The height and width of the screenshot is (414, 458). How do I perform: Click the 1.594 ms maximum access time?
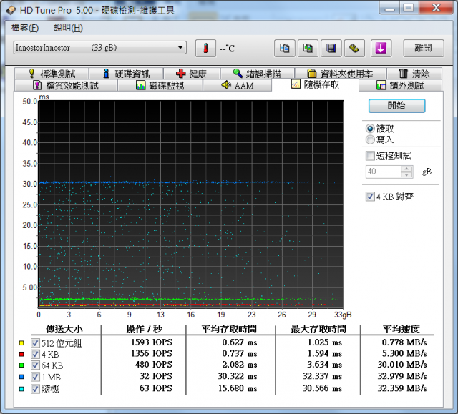(x=324, y=353)
